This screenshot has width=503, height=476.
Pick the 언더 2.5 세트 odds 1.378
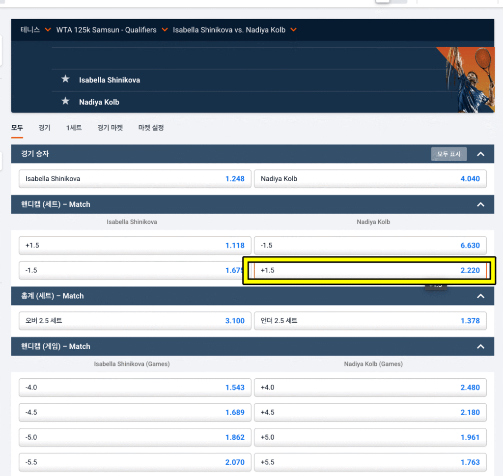[x=370, y=321]
